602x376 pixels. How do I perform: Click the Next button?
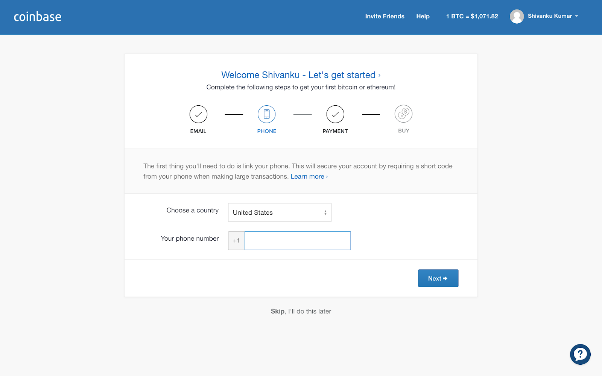click(x=438, y=278)
